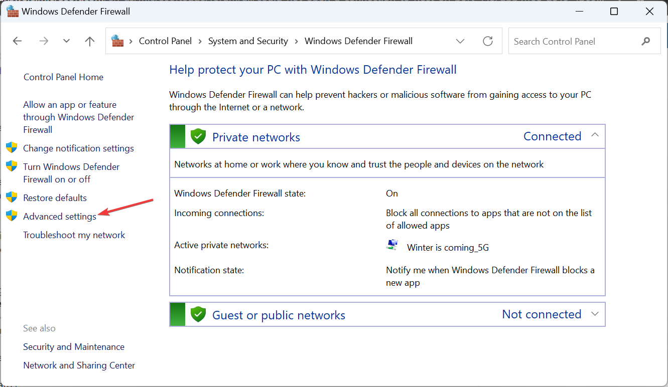Image resolution: width=668 pixels, height=387 pixels.
Task: Expand the Guest or public networks section
Action: pos(595,314)
